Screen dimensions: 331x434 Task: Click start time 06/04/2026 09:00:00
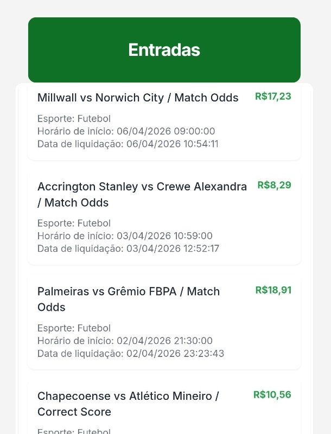[126, 131]
